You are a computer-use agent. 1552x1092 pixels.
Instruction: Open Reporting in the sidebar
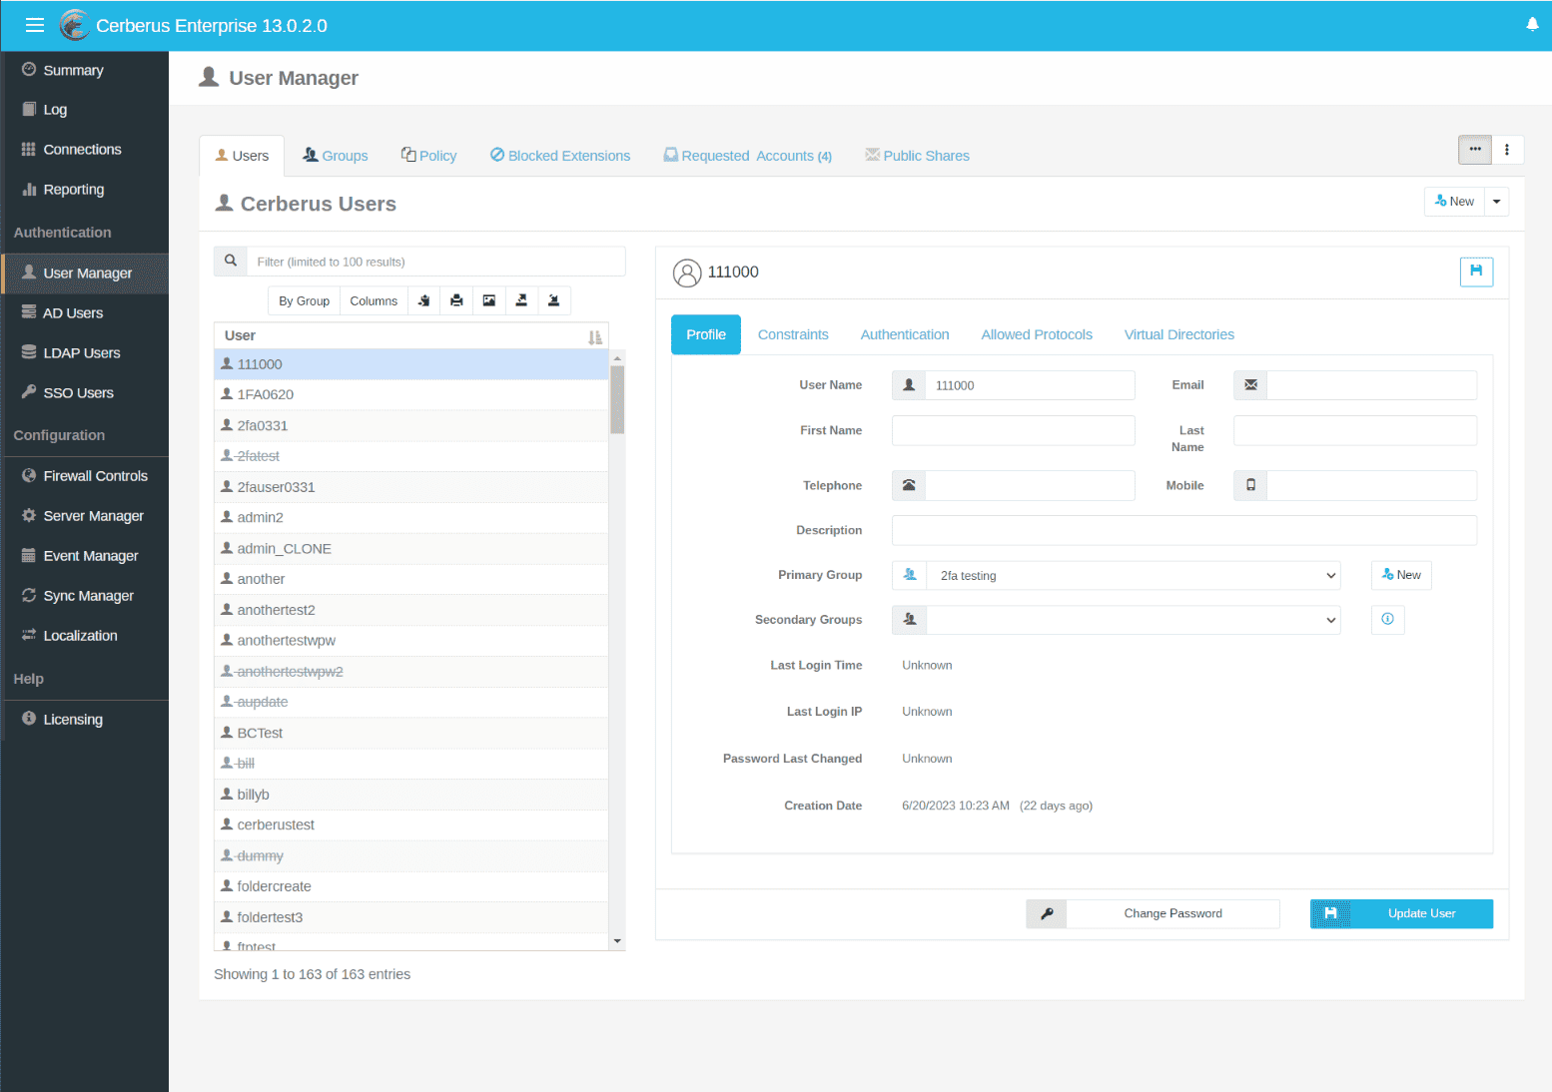click(x=73, y=190)
